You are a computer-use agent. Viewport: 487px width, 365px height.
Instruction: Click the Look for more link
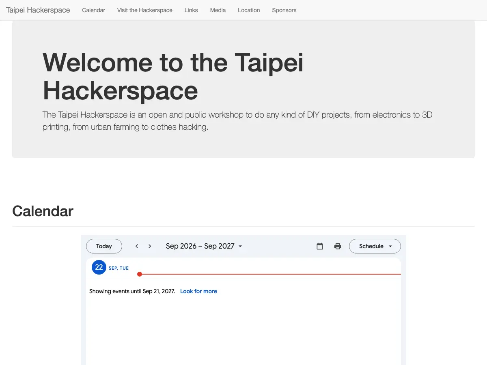pos(198,291)
